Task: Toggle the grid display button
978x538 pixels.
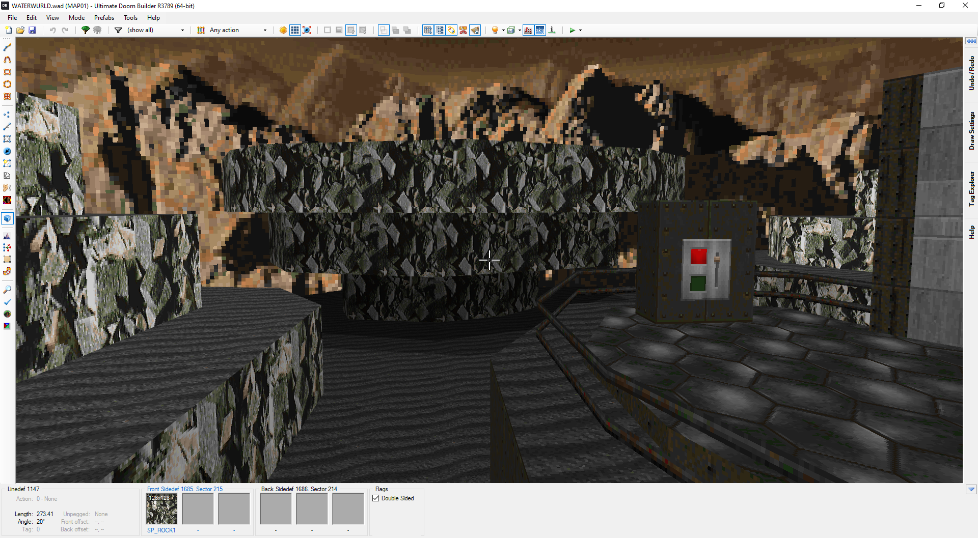Action: 295,30
